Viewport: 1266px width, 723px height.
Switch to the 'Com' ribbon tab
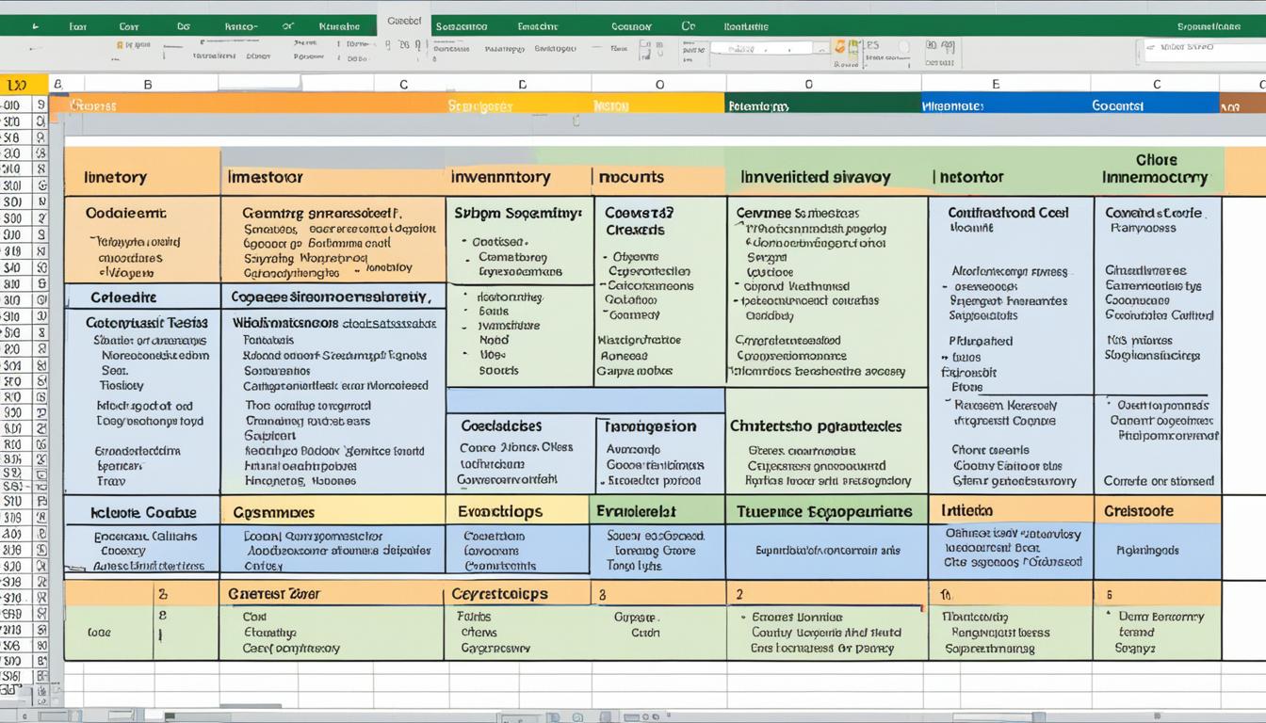[x=129, y=26]
